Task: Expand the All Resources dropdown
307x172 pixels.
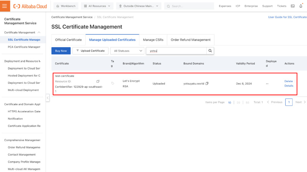Action: tap(97, 6)
